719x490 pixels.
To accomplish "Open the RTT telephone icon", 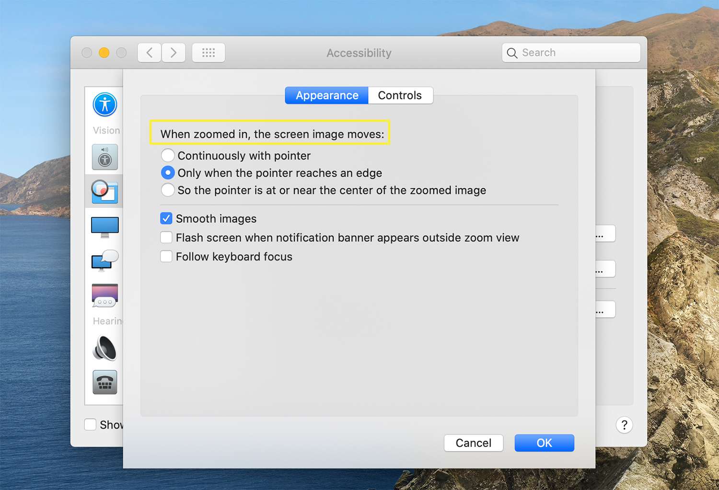I will (x=104, y=382).
